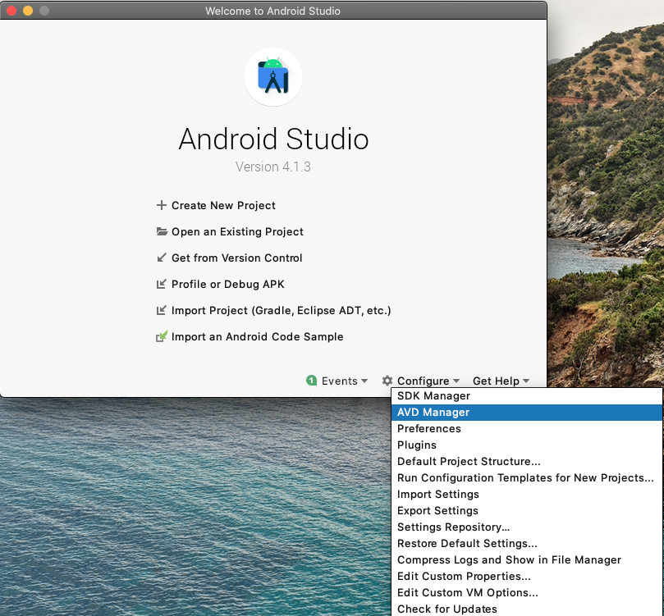Choose Compress Logs and Show in File Manager

527,559
